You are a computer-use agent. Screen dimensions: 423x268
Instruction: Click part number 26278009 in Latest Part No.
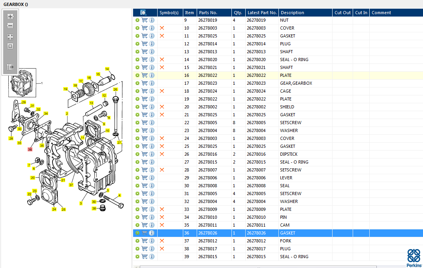coord(256,209)
